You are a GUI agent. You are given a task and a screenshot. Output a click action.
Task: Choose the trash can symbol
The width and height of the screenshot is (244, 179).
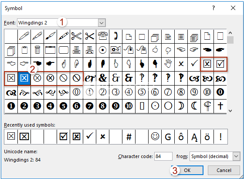click(37, 50)
